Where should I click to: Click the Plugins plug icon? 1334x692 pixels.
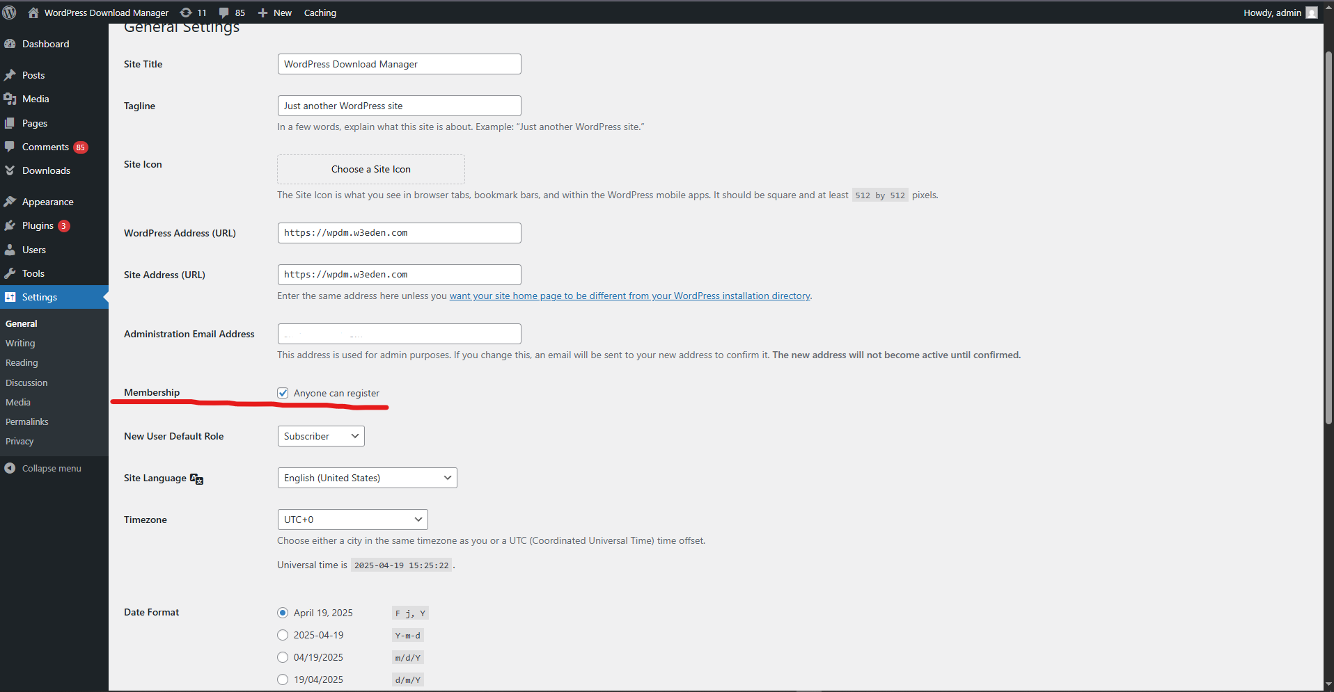[x=10, y=225]
